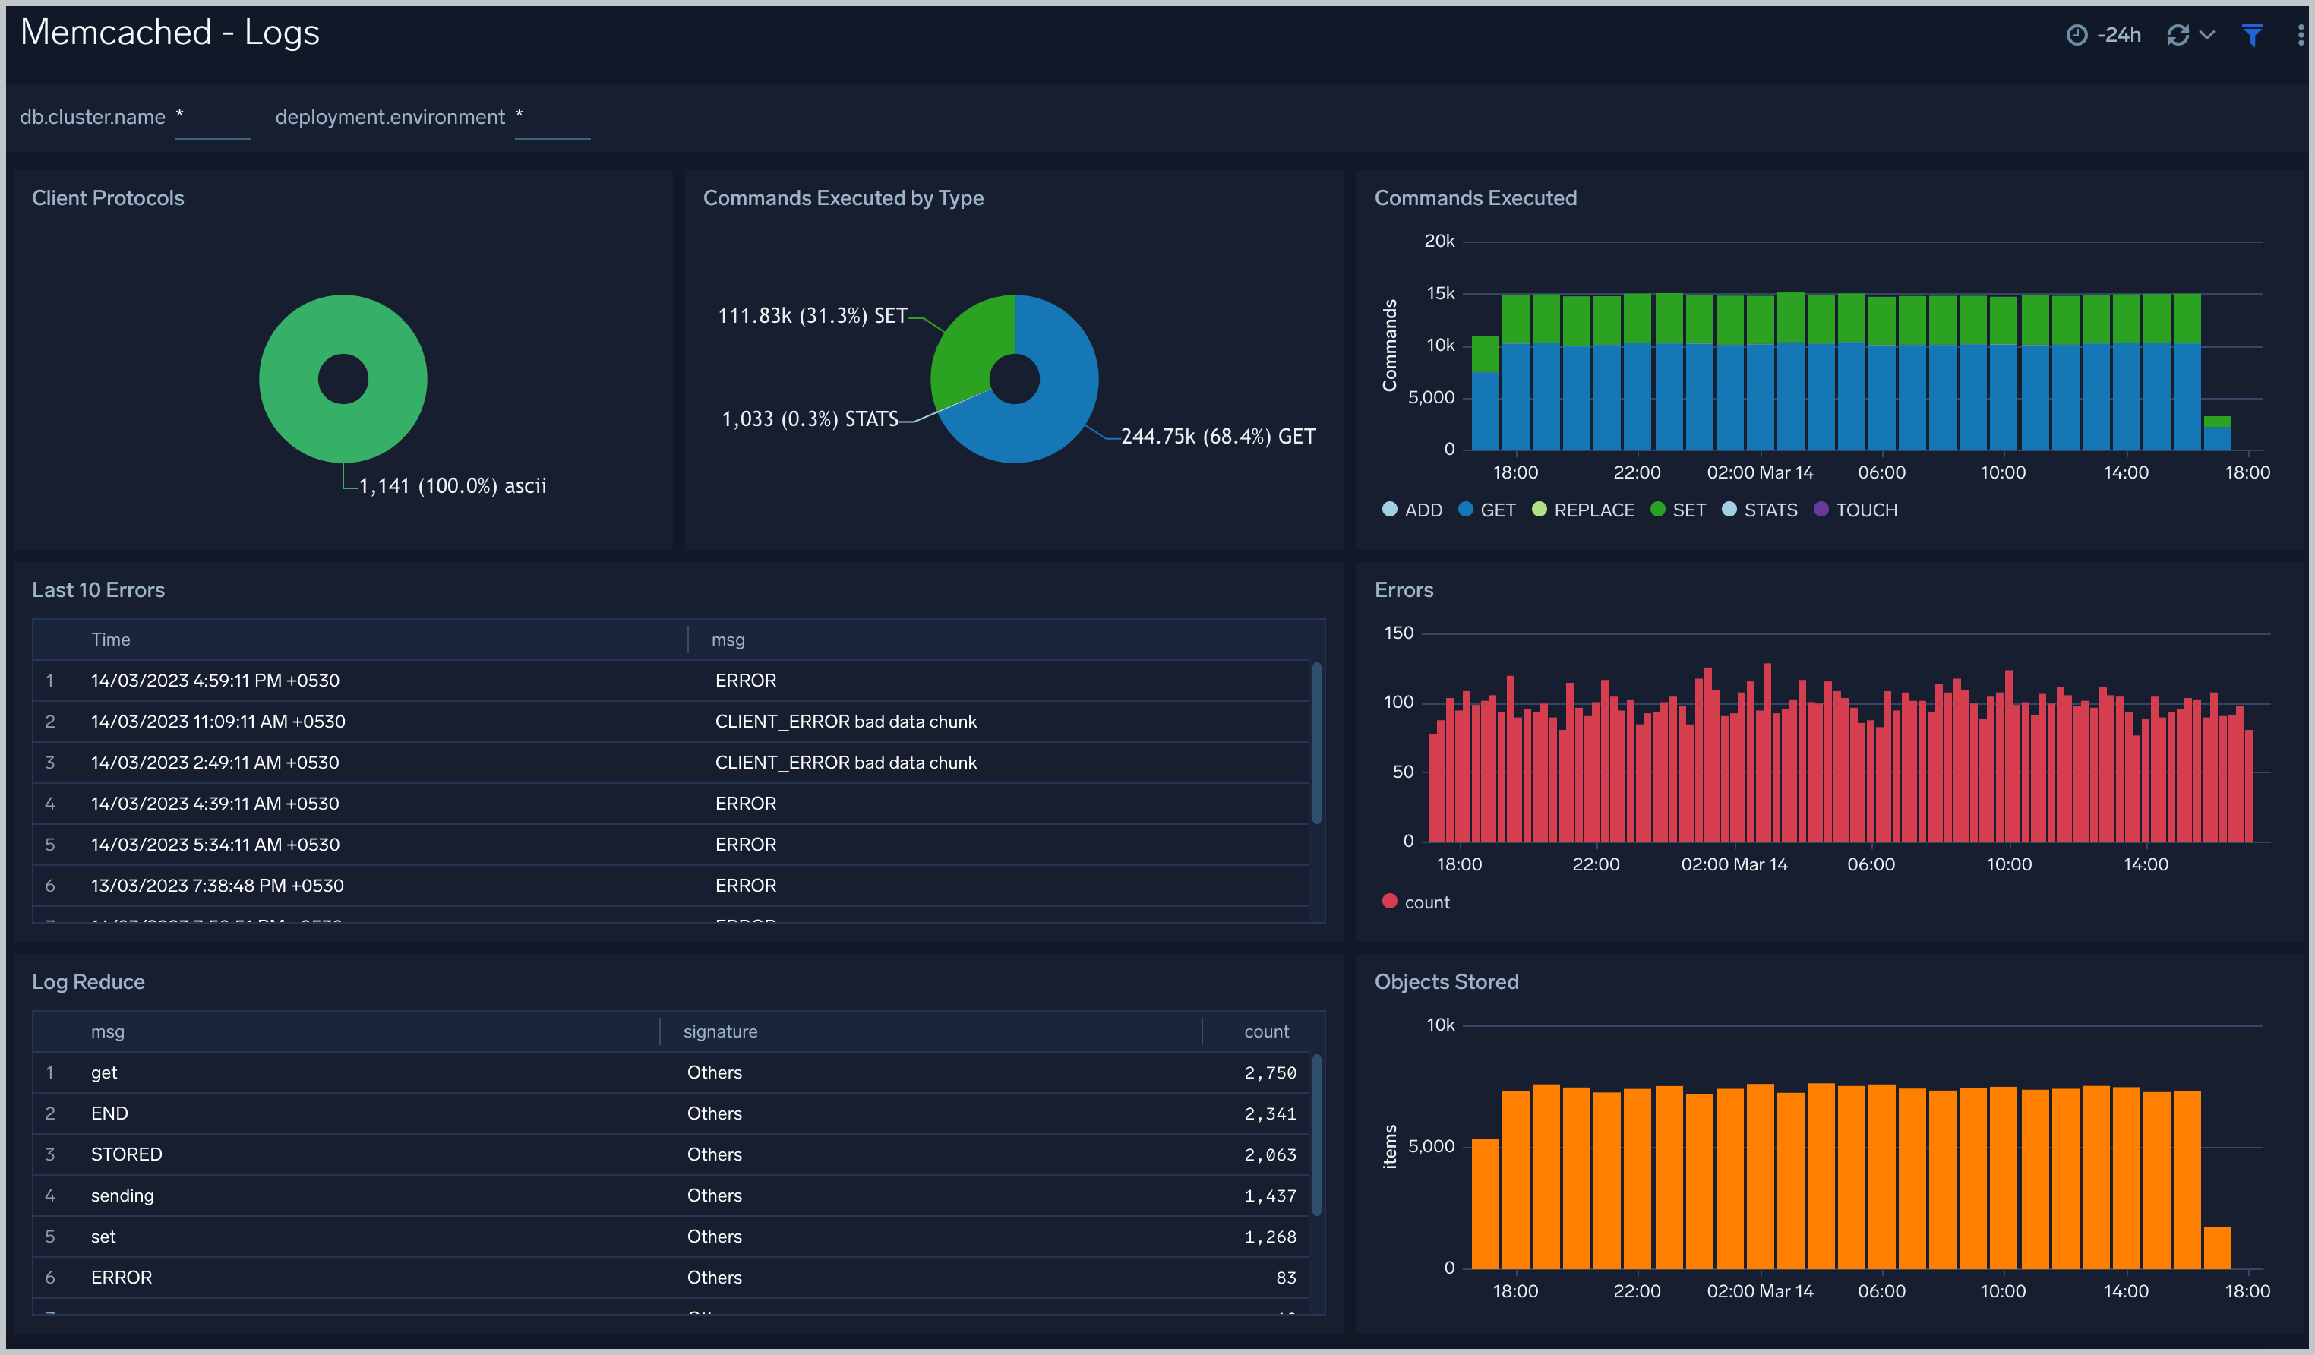Viewport: 2315px width, 1355px height.
Task: Expand the refresh interval dropdown chevron
Action: click(x=2206, y=35)
